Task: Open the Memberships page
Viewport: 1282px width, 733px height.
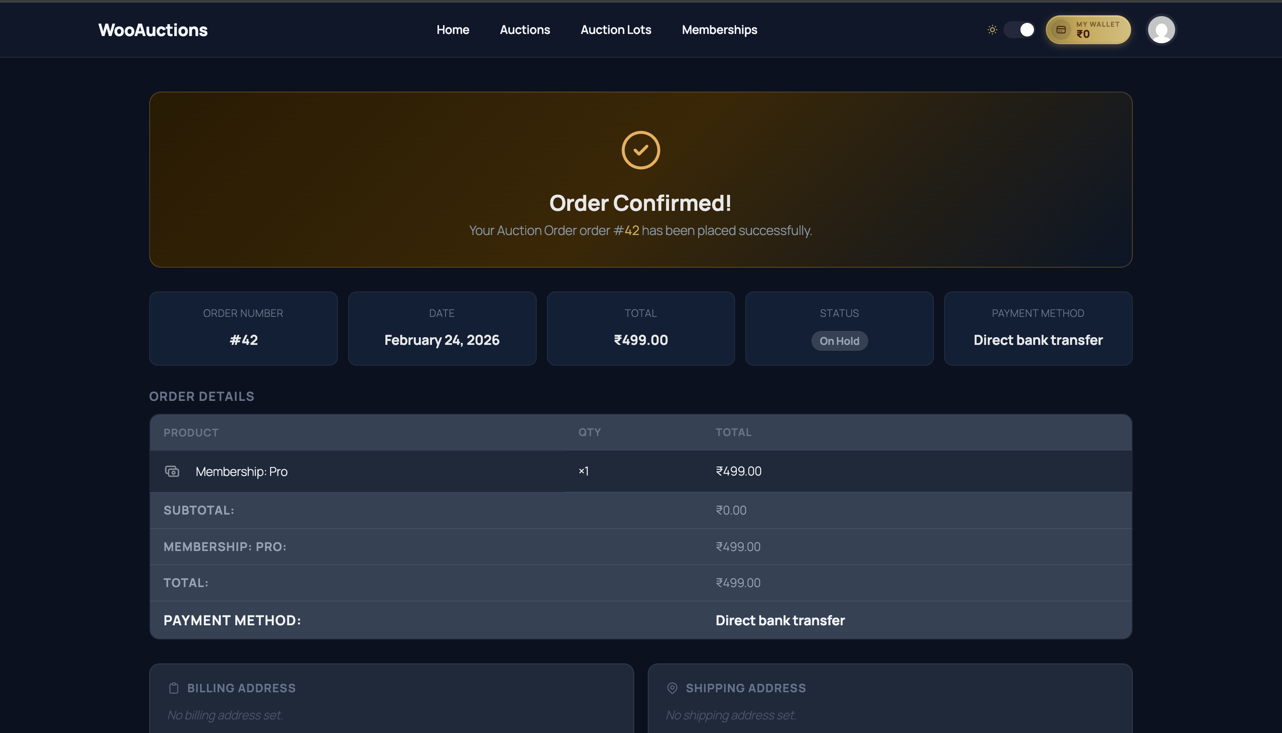Action: [x=719, y=30]
